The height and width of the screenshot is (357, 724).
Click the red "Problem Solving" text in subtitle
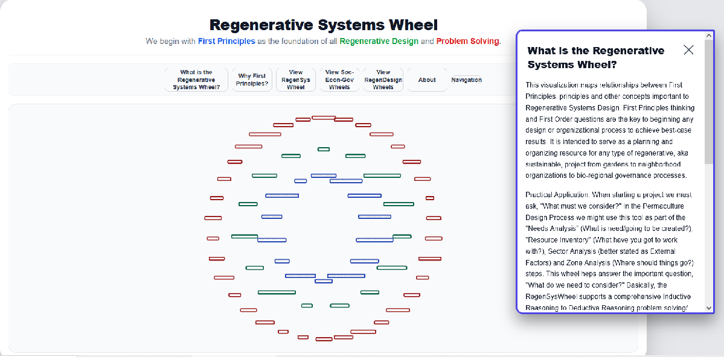tap(467, 41)
